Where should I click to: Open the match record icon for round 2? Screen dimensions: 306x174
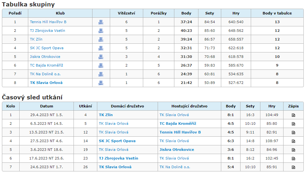point(293,124)
